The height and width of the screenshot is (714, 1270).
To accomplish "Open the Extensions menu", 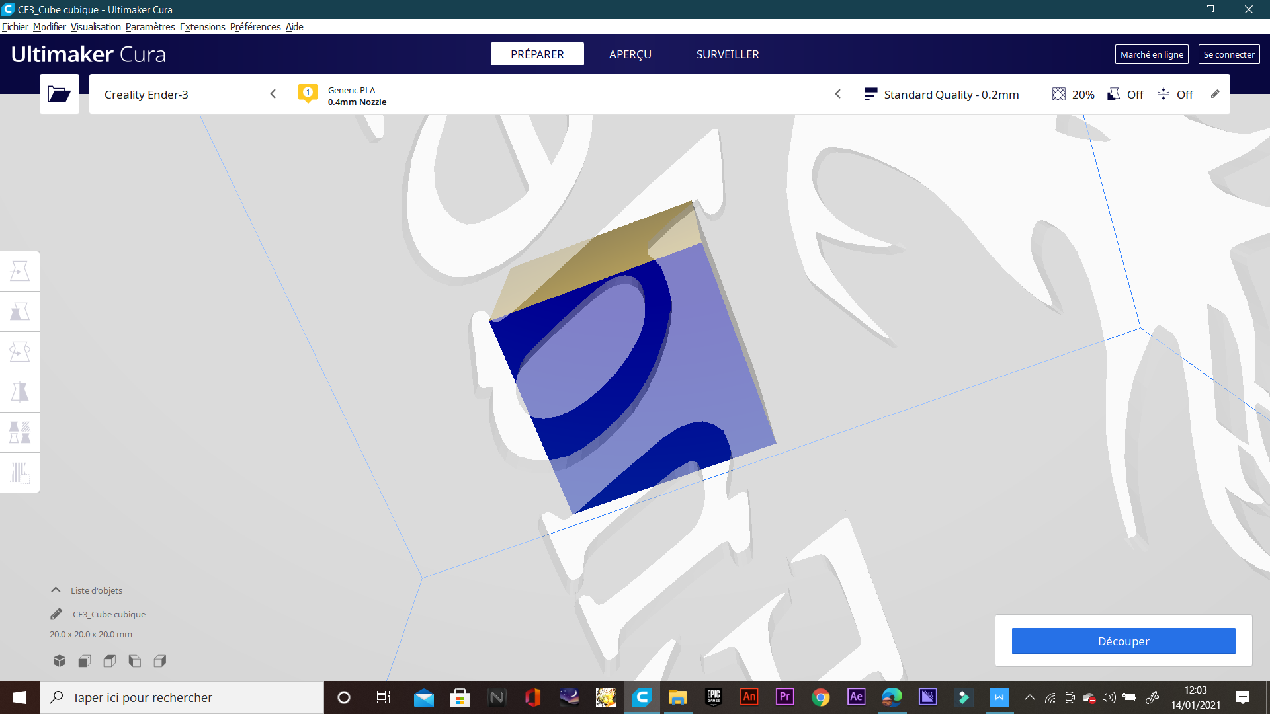I will [202, 27].
